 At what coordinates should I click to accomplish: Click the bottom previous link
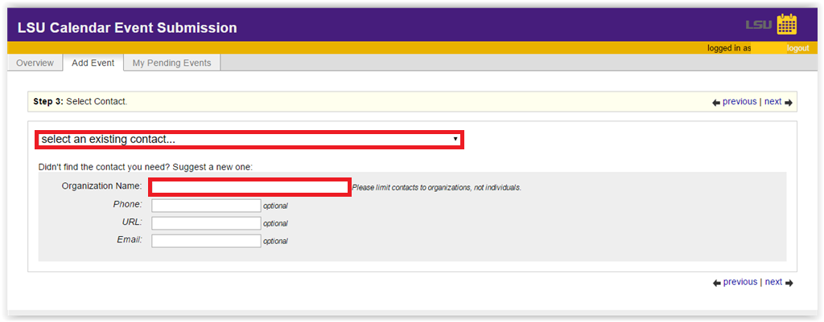[x=740, y=282]
